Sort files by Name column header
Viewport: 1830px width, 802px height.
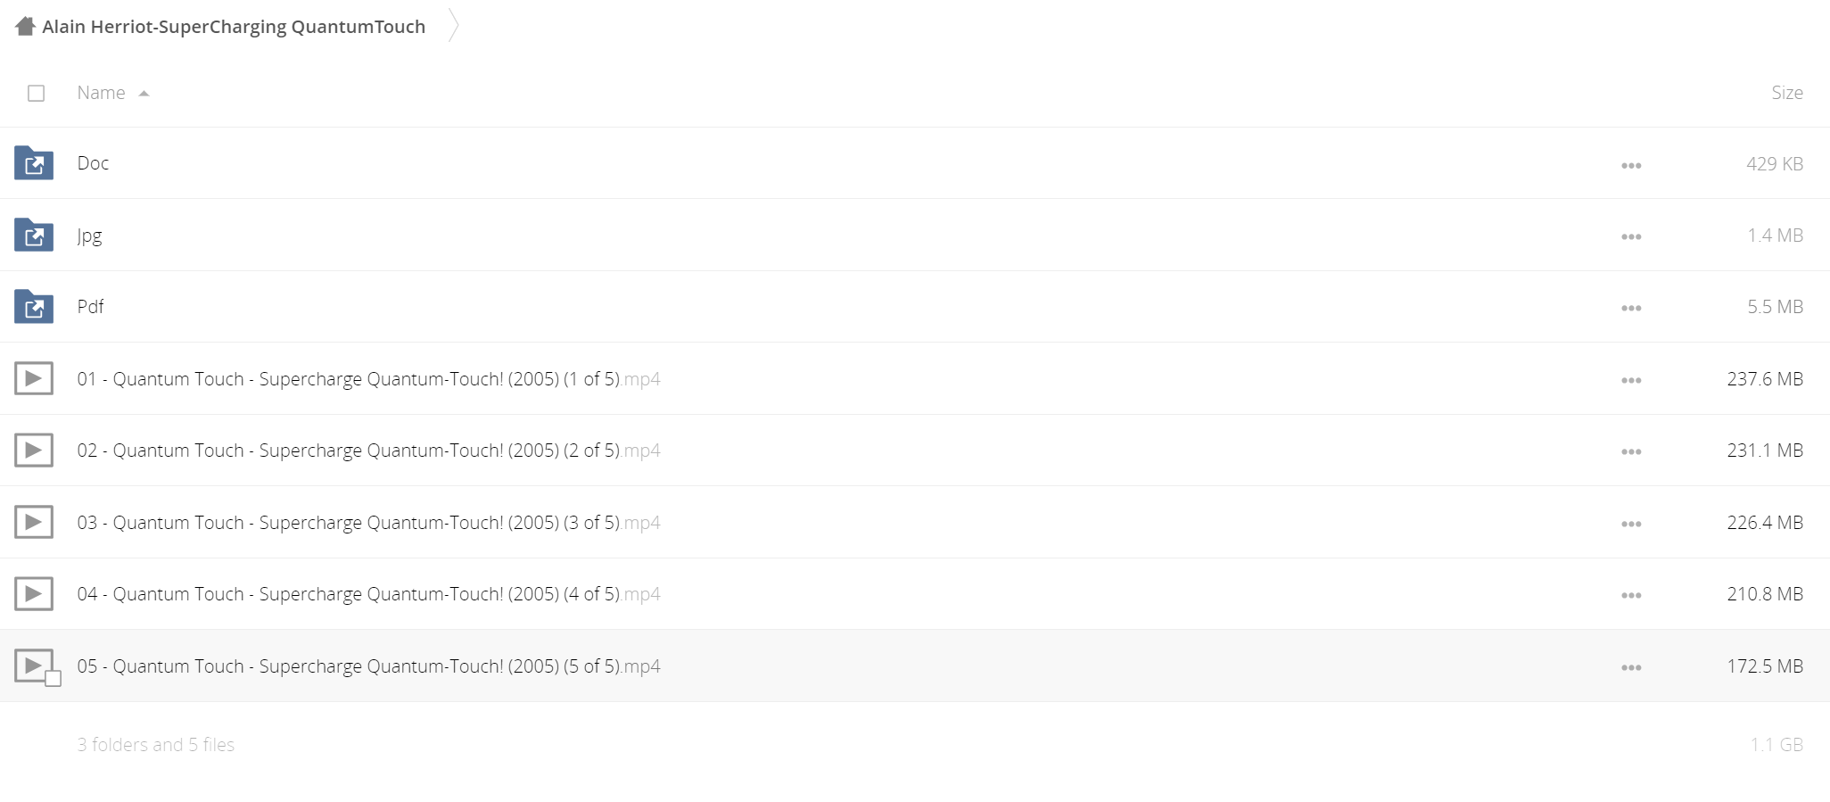point(101,93)
